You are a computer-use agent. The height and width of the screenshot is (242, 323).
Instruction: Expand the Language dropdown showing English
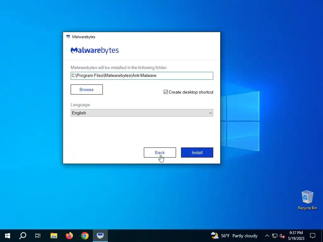point(142,113)
